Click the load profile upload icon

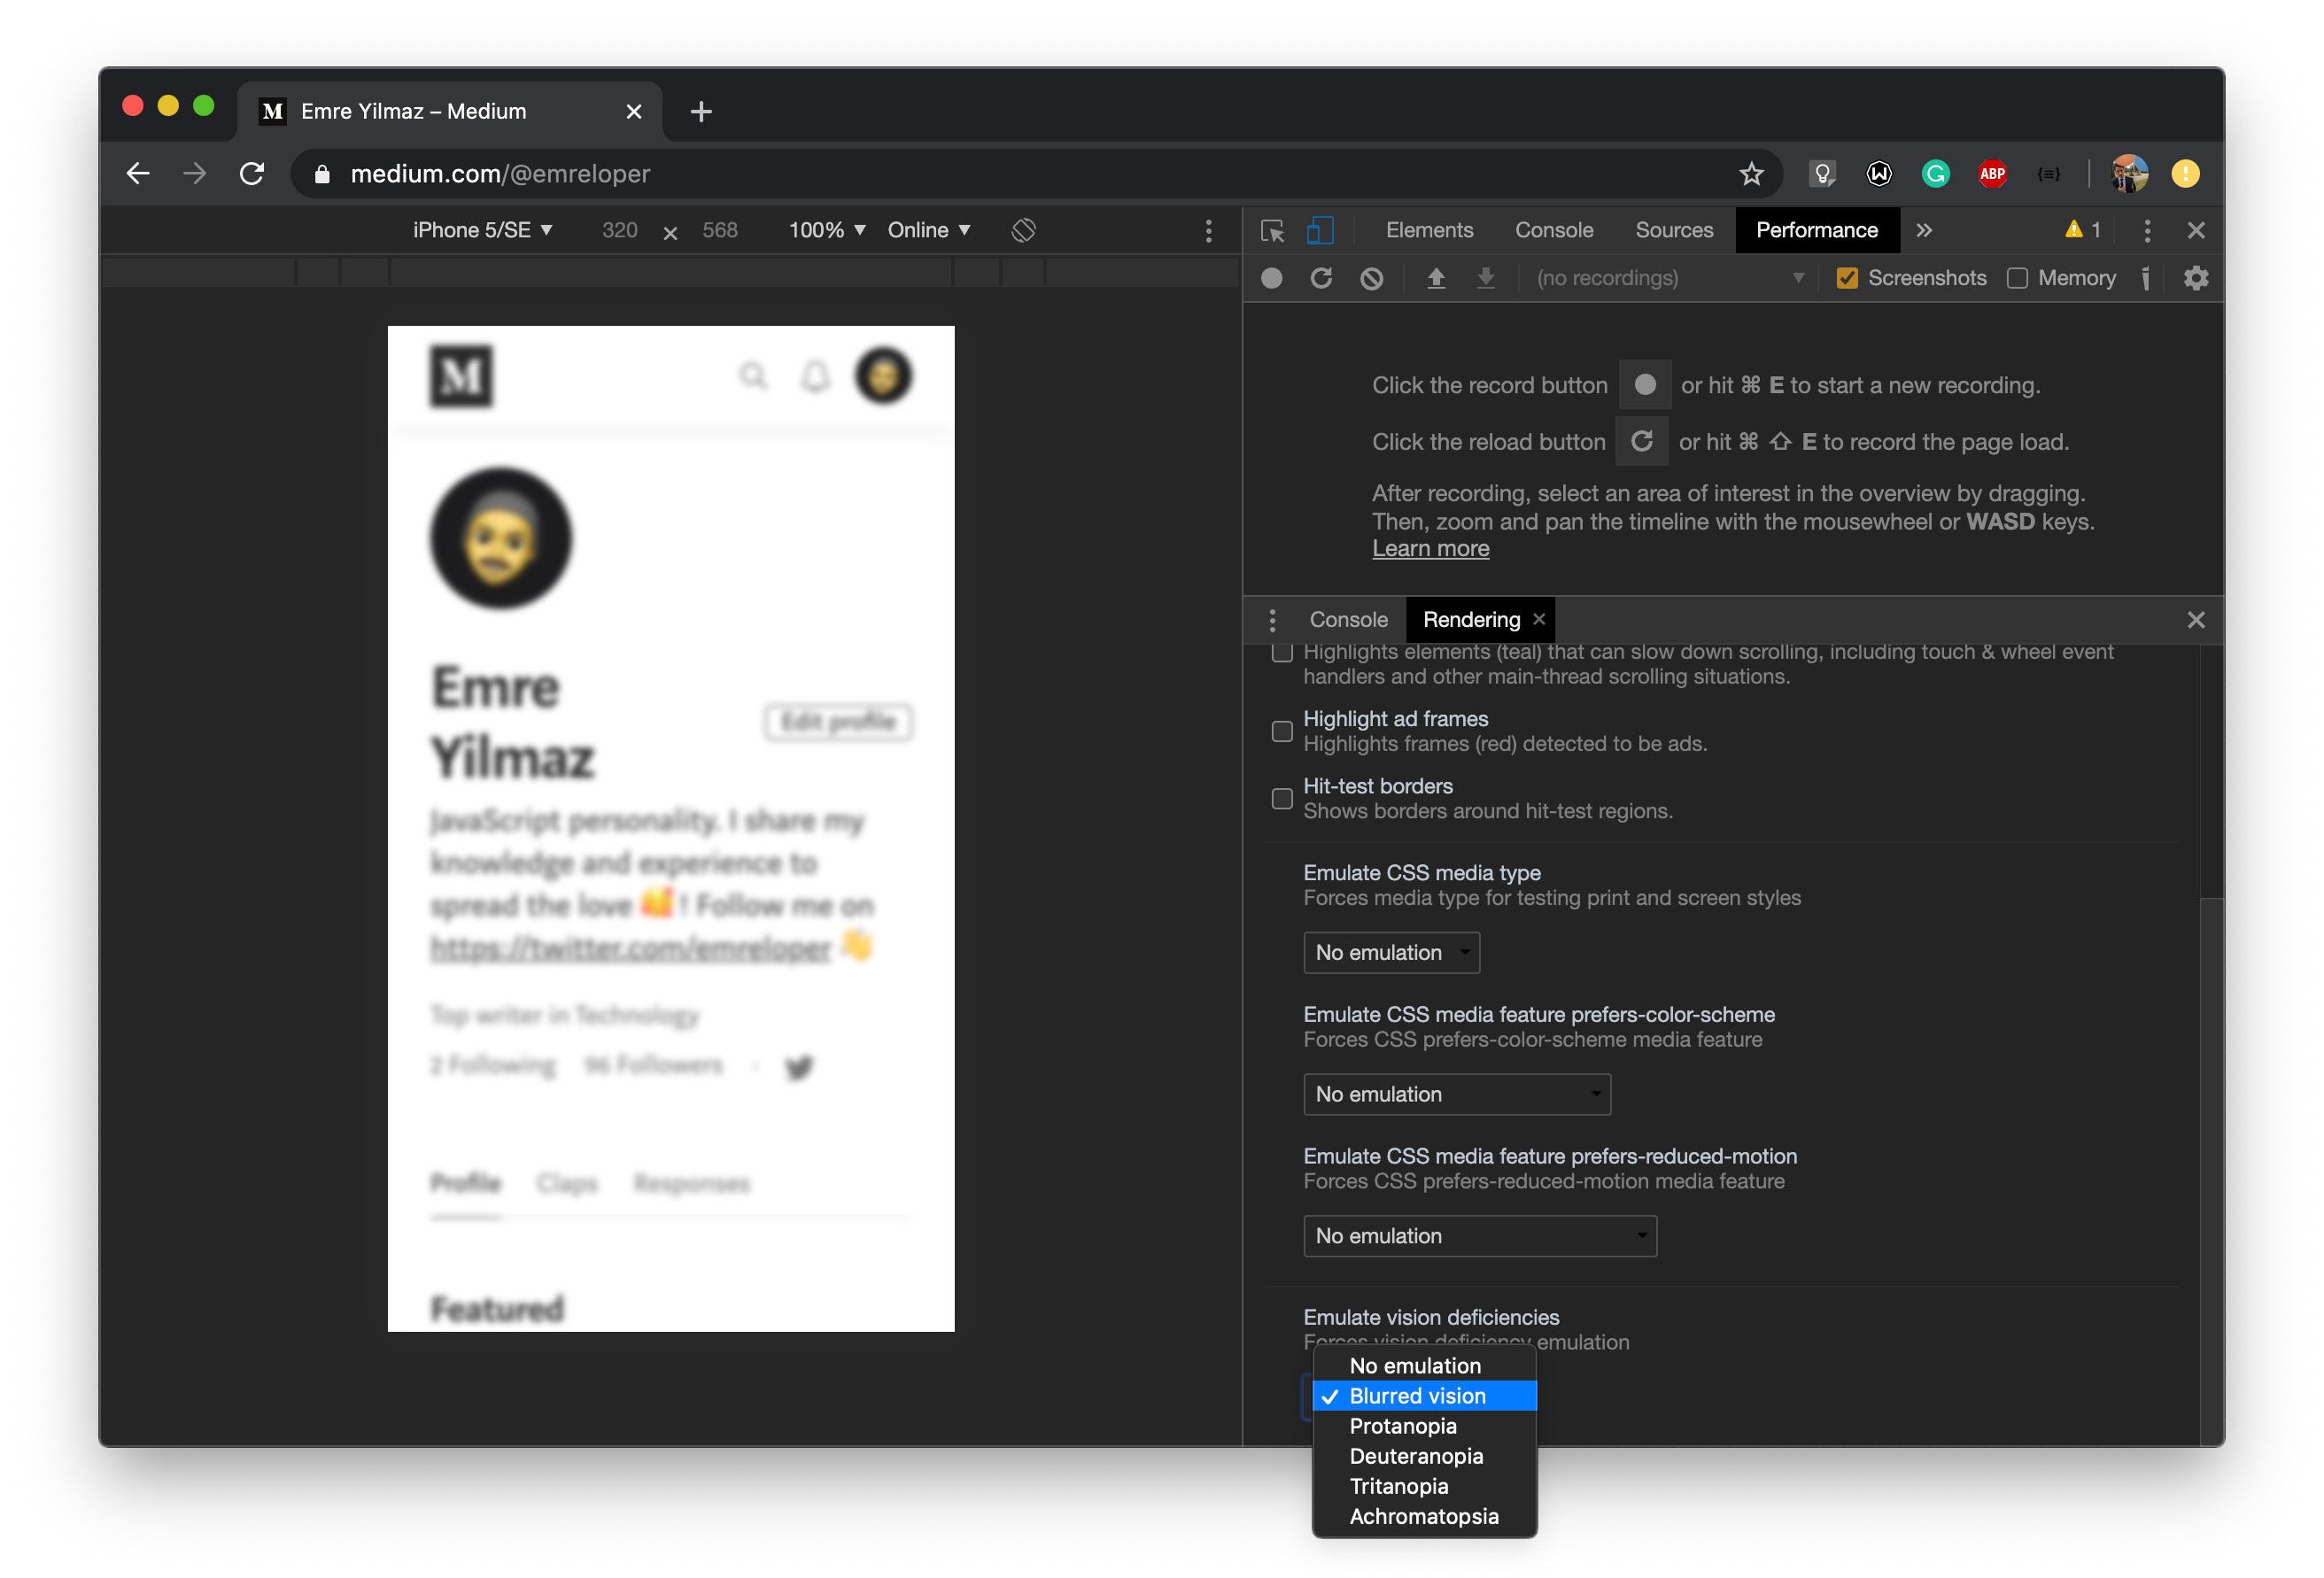(x=1435, y=278)
